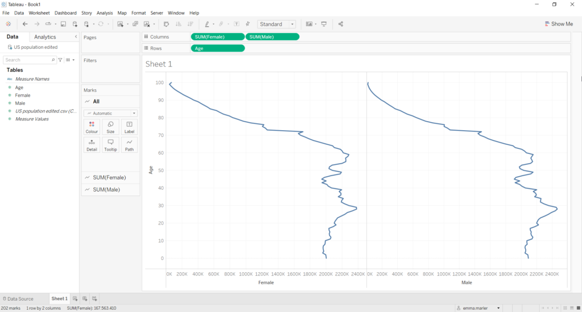The width and height of the screenshot is (582, 312).
Task: Click the Female axis label
Action: (266, 282)
